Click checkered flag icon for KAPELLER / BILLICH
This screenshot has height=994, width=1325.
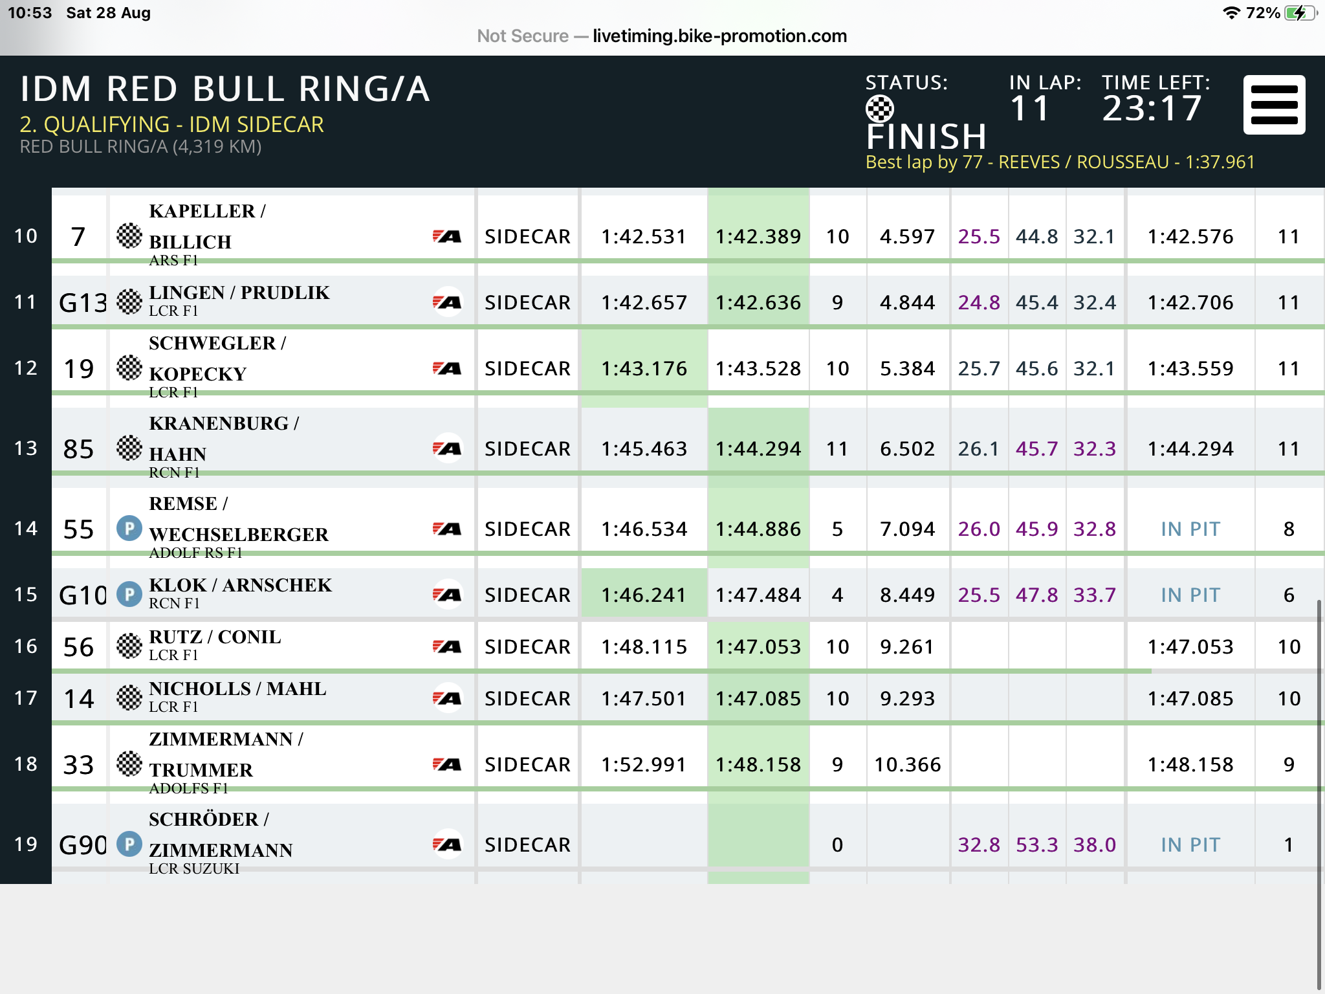[129, 236]
